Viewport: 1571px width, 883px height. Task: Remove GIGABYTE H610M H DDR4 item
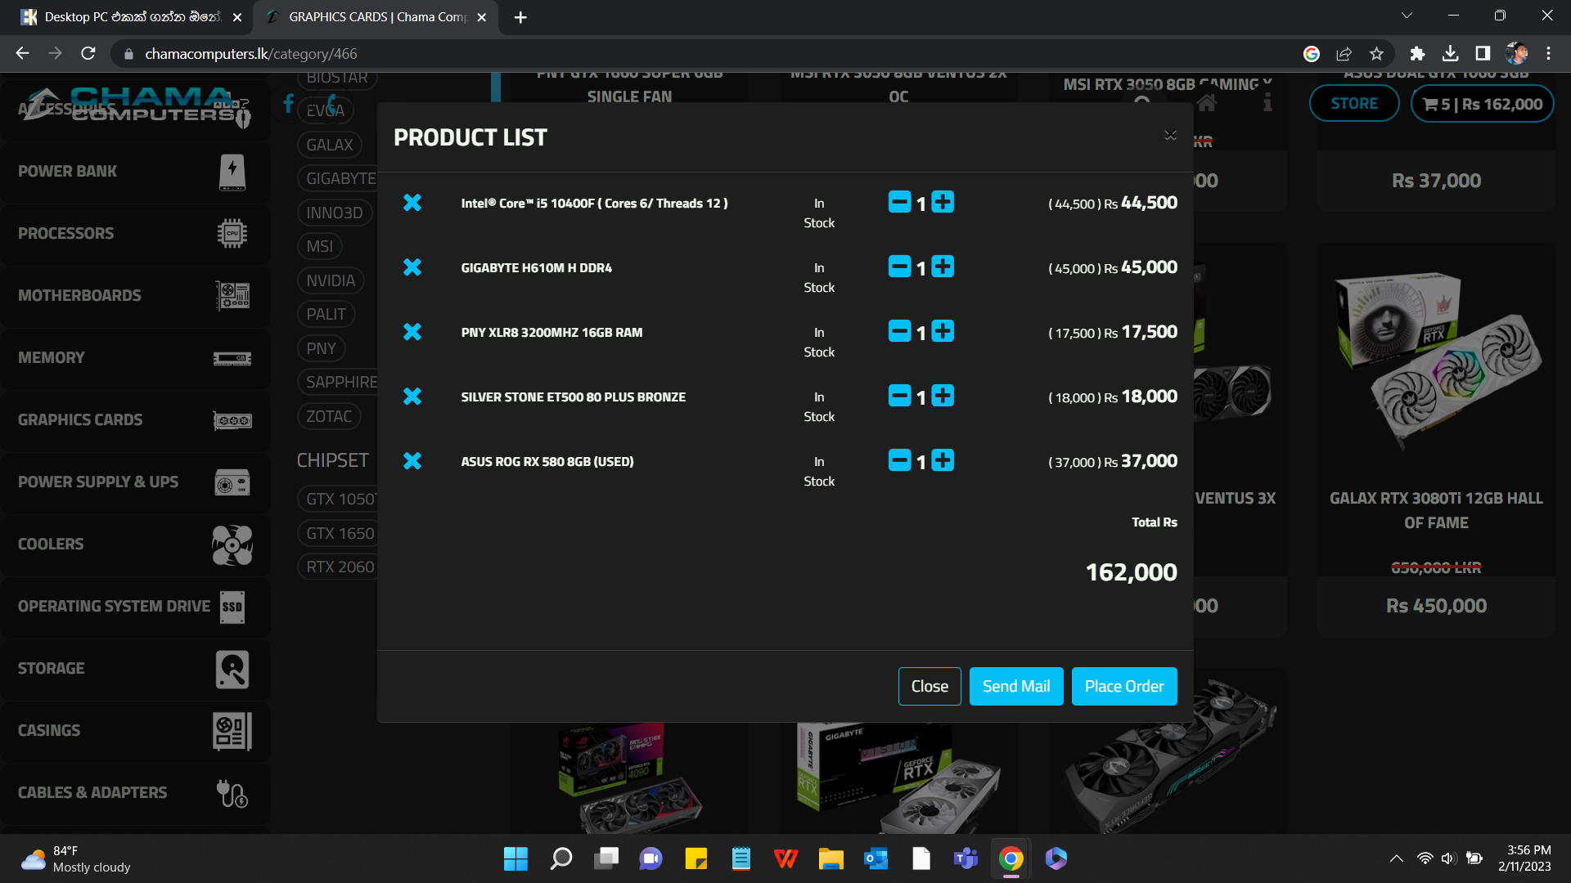click(x=412, y=267)
